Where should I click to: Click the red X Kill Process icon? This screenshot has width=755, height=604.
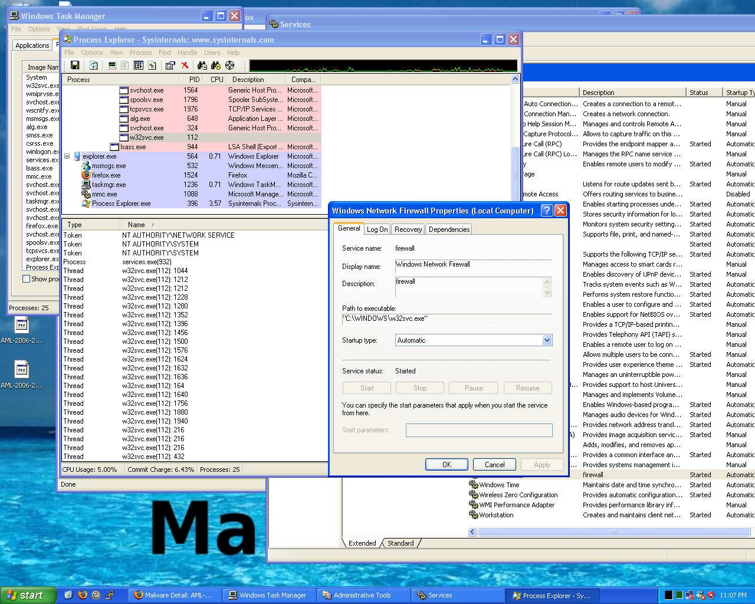(185, 65)
